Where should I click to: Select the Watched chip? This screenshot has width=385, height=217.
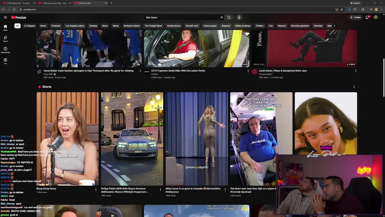pos(318,26)
